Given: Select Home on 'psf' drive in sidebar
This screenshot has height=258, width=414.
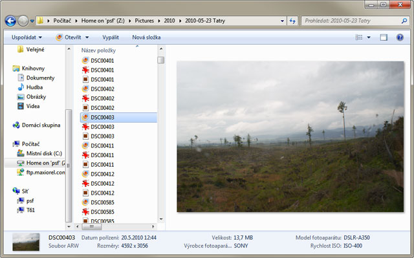Looking at the screenshot, I should [x=35, y=163].
